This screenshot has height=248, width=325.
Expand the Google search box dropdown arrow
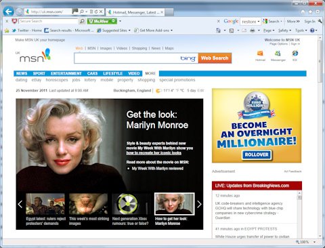pos(259,22)
